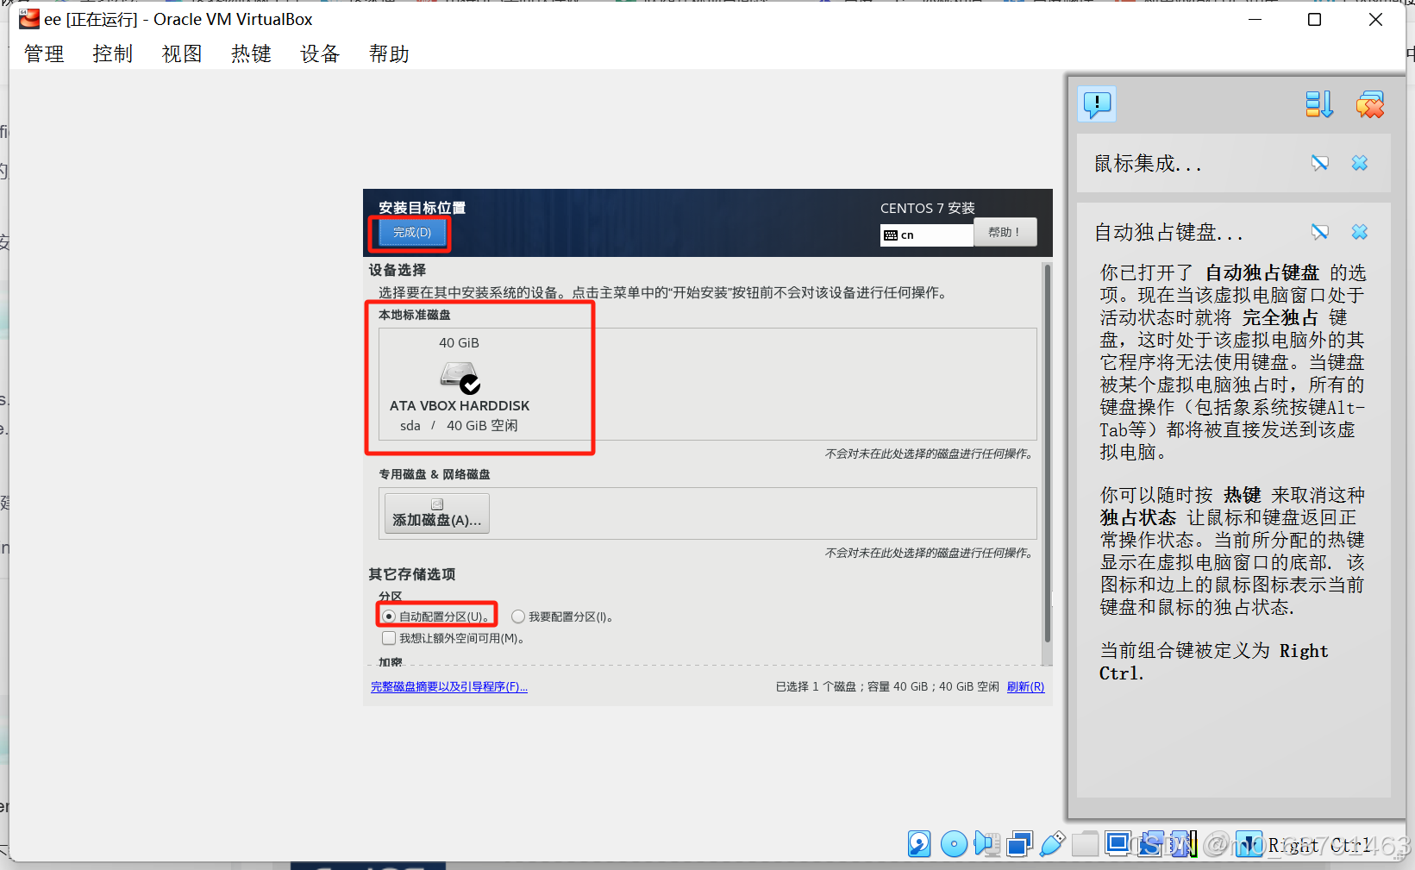Click the network adapters status icon

(x=1020, y=843)
